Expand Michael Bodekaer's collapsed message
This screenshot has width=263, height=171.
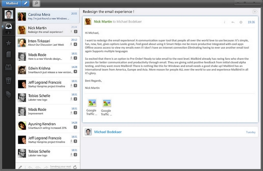point(170,132)
